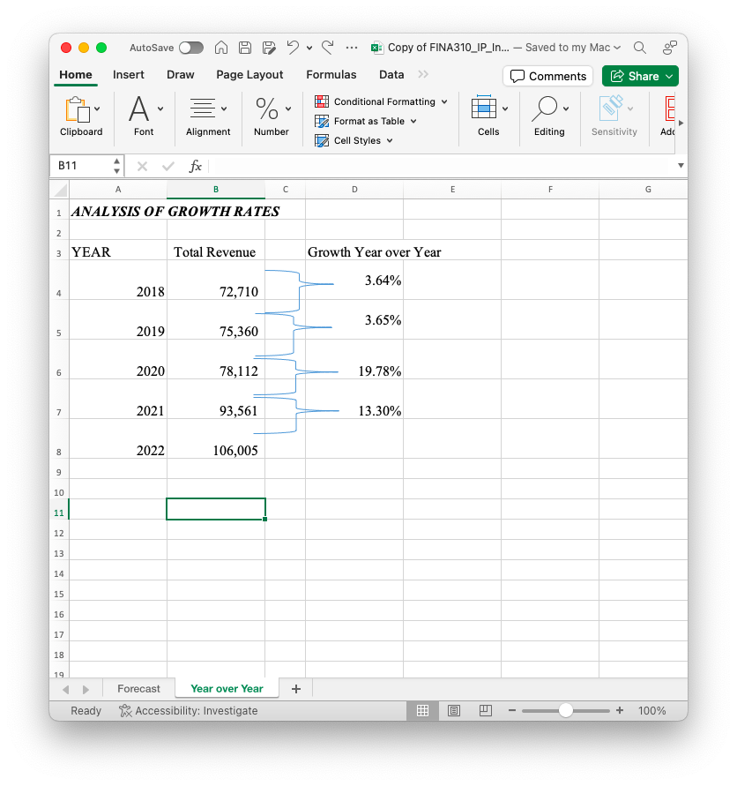Select cell with revenue 106,005

tap(216, 439)
